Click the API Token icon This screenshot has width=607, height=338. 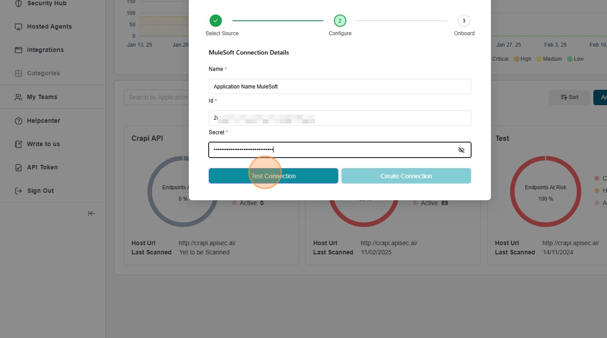click(18, 167)
